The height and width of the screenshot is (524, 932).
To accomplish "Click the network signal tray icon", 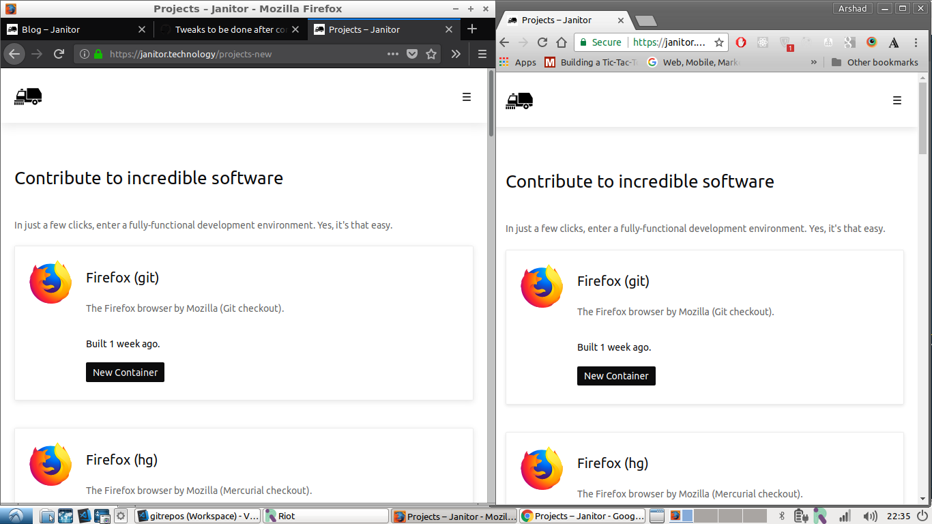I will point(845,516).
